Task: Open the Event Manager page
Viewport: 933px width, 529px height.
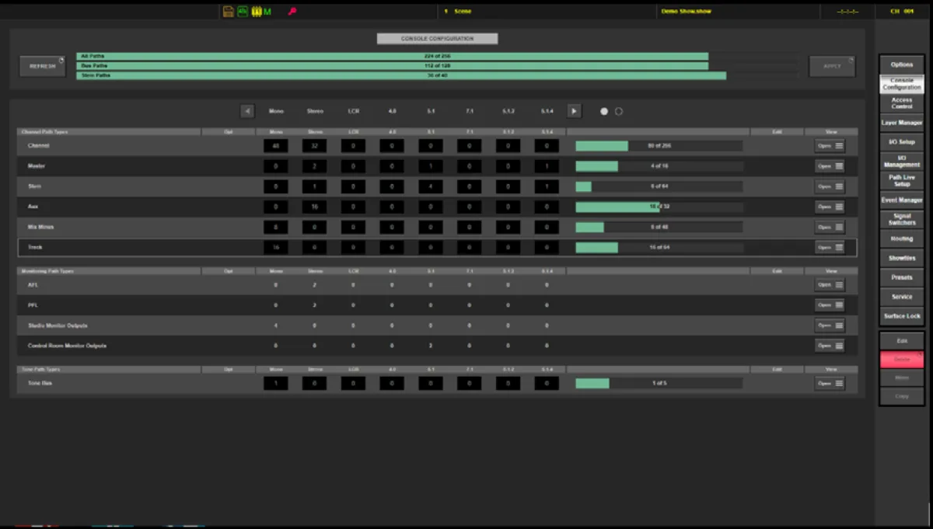Action: (x=902, y=200)
